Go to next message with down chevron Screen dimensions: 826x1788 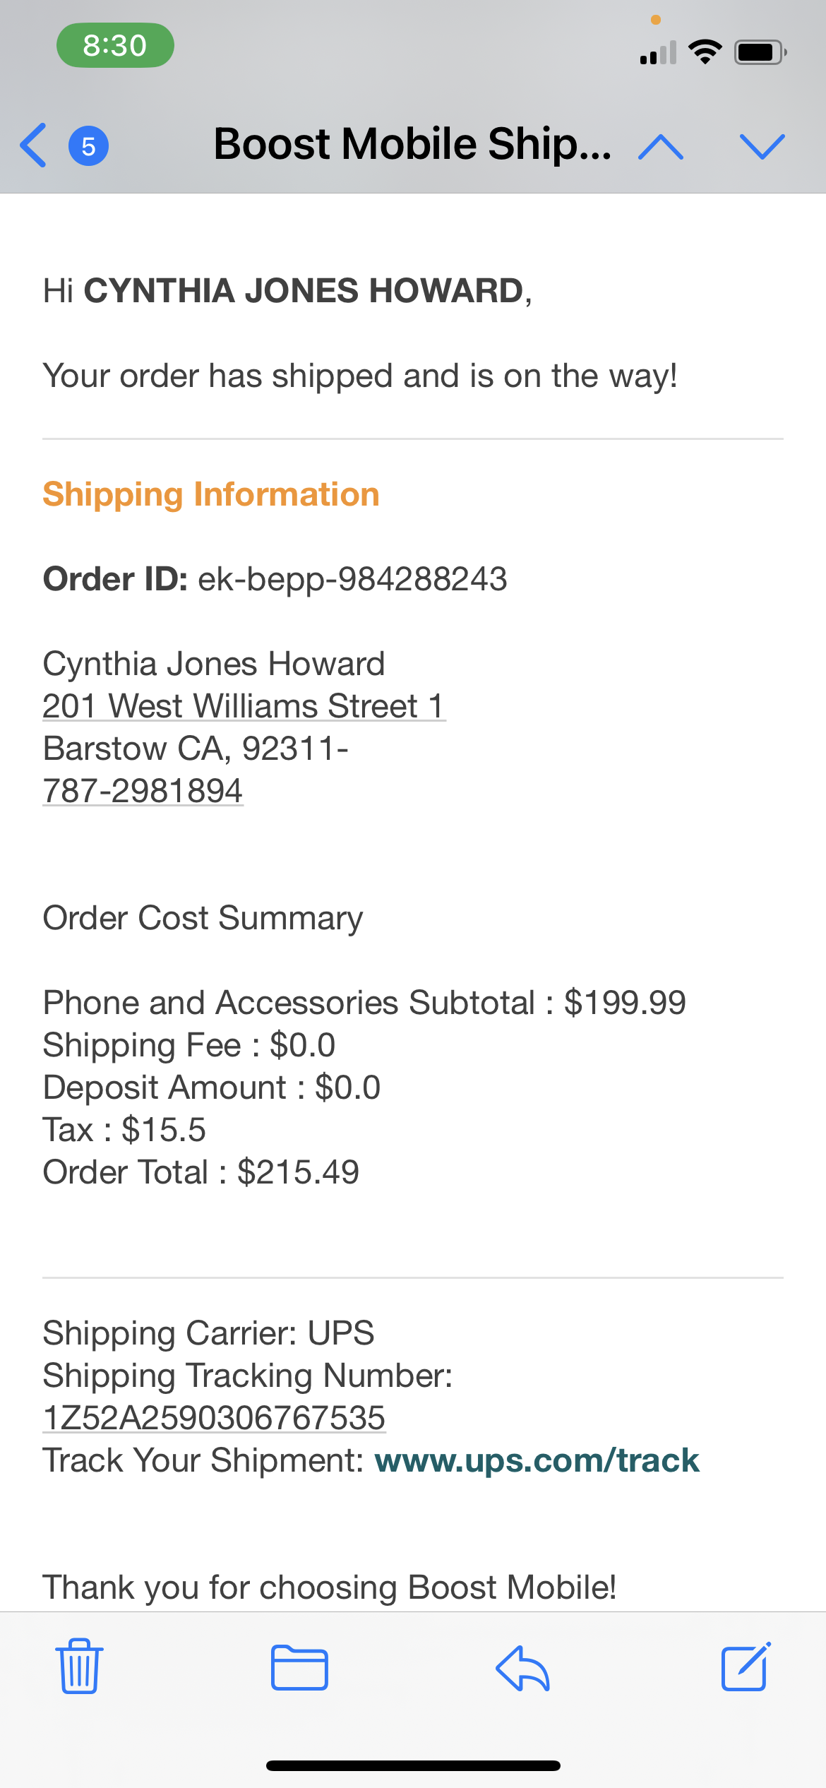762,146
